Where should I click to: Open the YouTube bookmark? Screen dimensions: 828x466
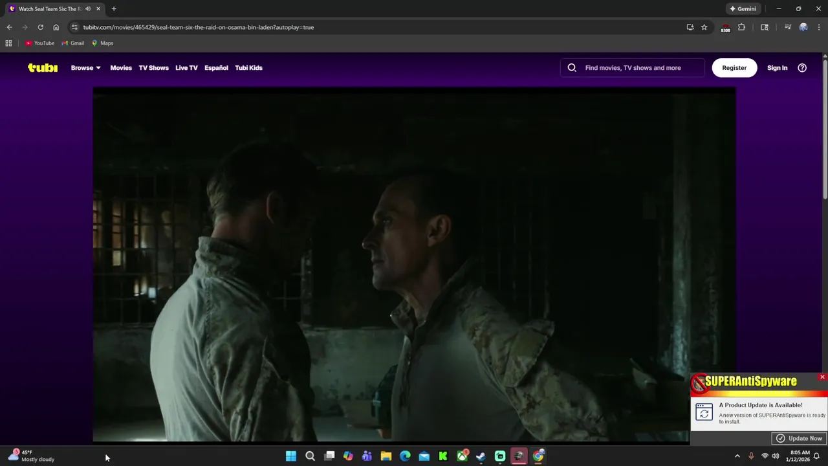39,43
